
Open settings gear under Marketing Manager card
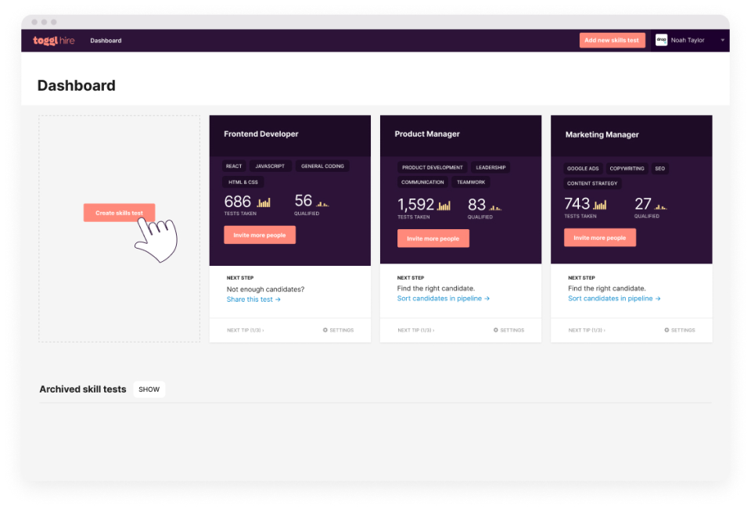(x=679, y=330)
